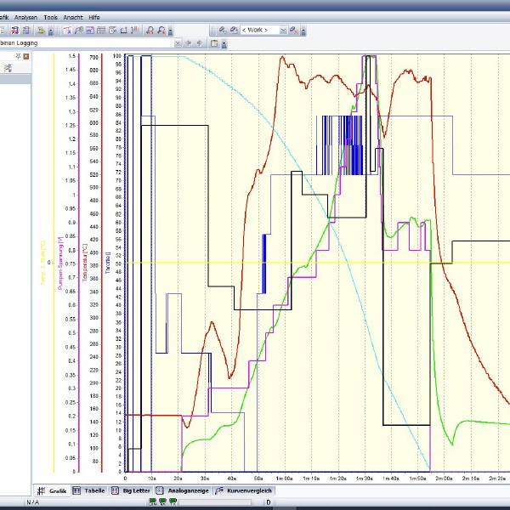
Task: Click the second magnifier zoom icon
Action: 161,31
